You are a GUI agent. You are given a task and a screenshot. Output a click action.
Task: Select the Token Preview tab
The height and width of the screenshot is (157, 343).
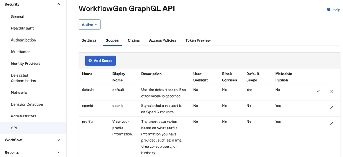(198, 40)
